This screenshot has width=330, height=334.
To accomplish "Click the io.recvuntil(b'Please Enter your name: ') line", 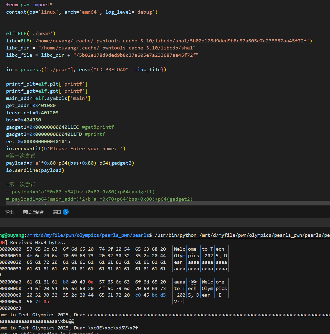I will [x=66, y=149].
